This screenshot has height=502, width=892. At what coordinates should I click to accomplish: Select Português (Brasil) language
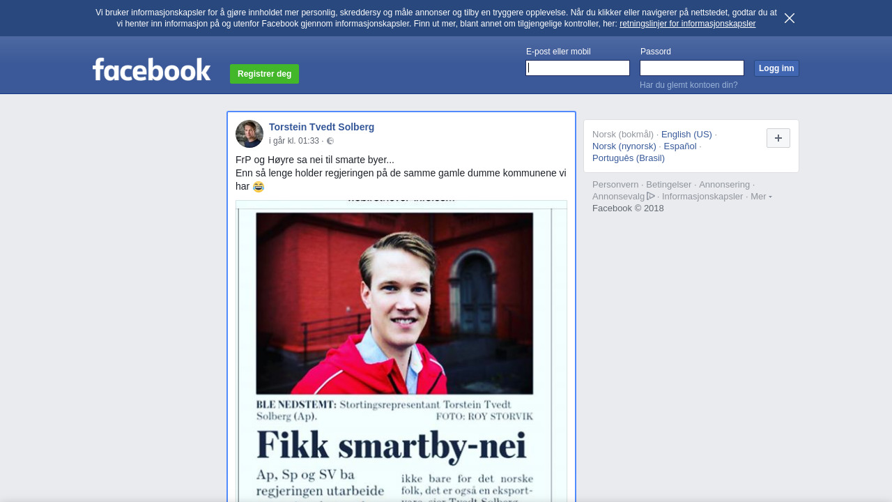(629, 158)
